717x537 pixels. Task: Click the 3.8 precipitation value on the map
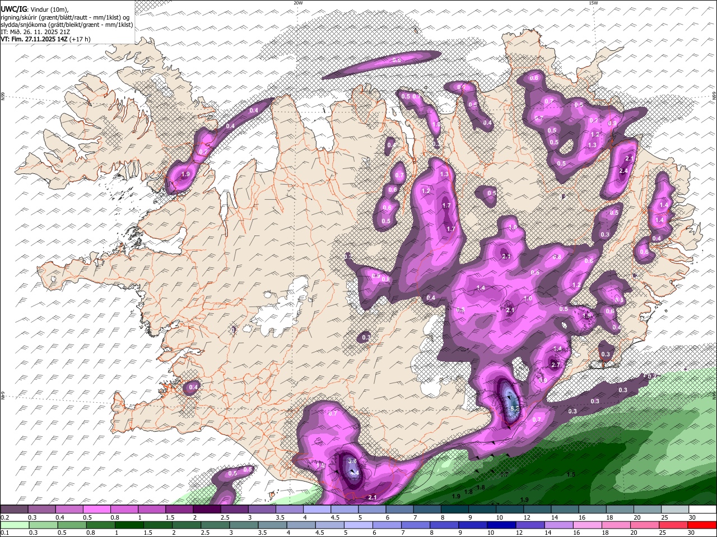click(x=352, y=461)
